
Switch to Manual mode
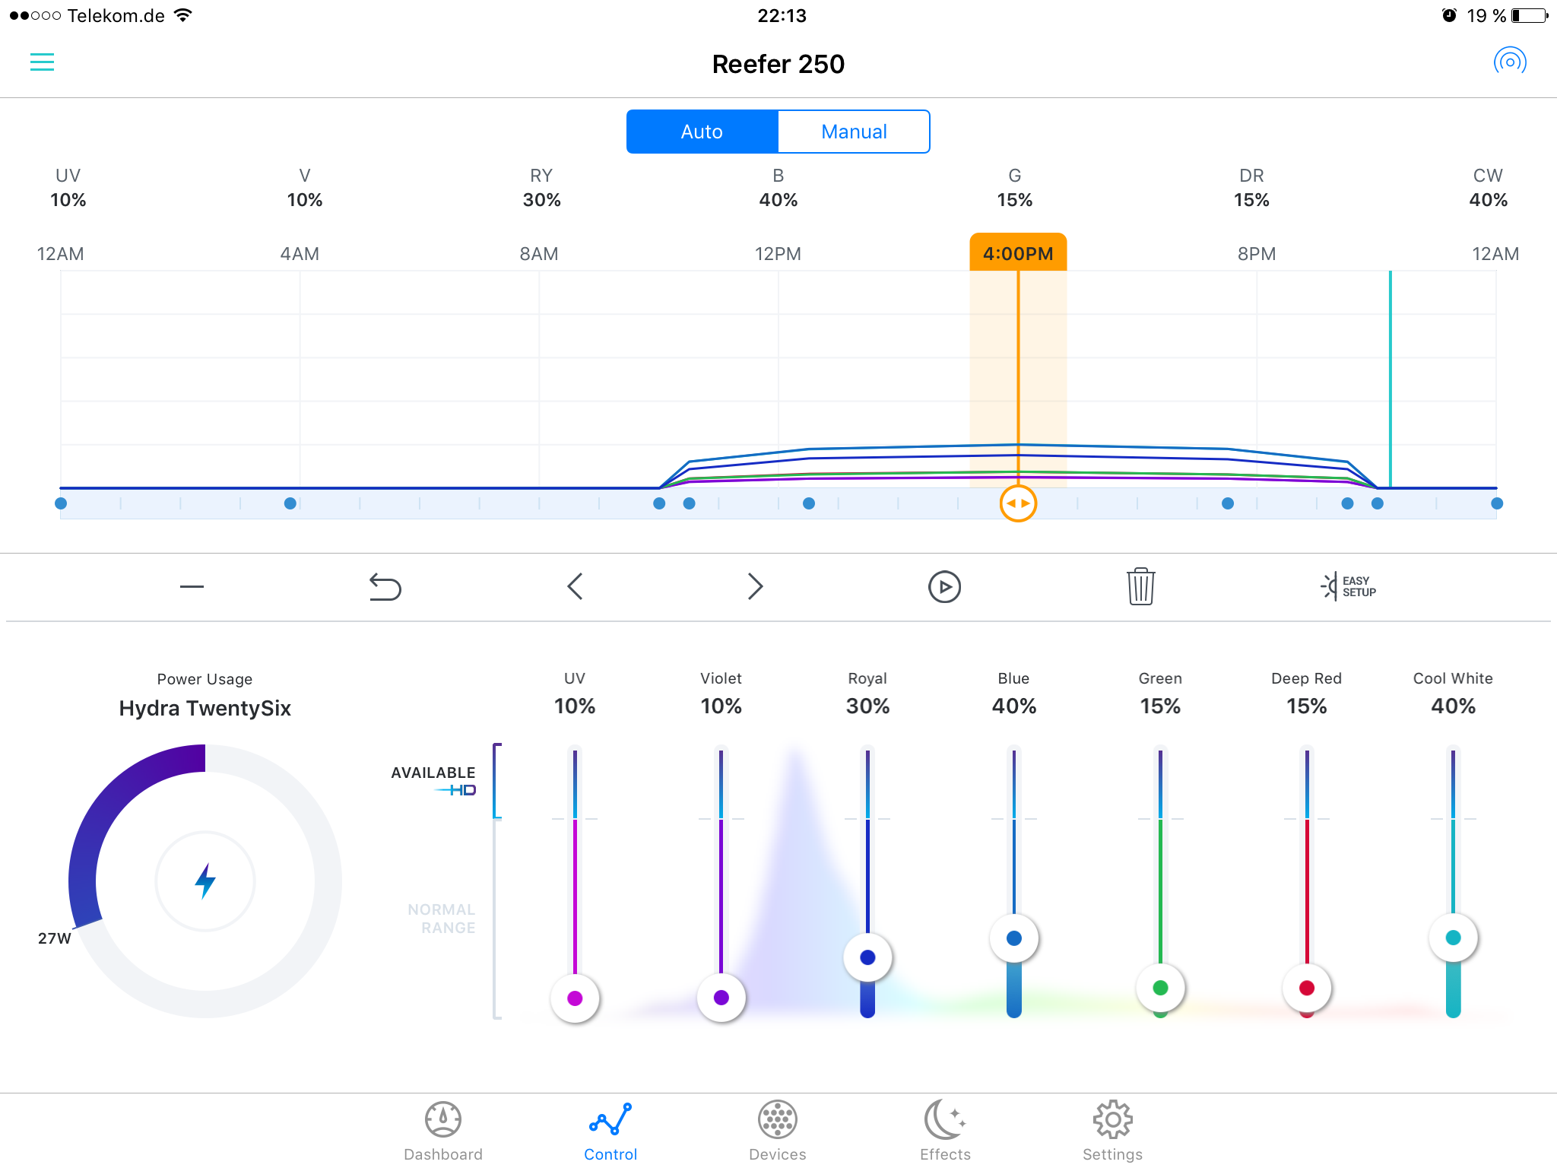coord(854,132)
